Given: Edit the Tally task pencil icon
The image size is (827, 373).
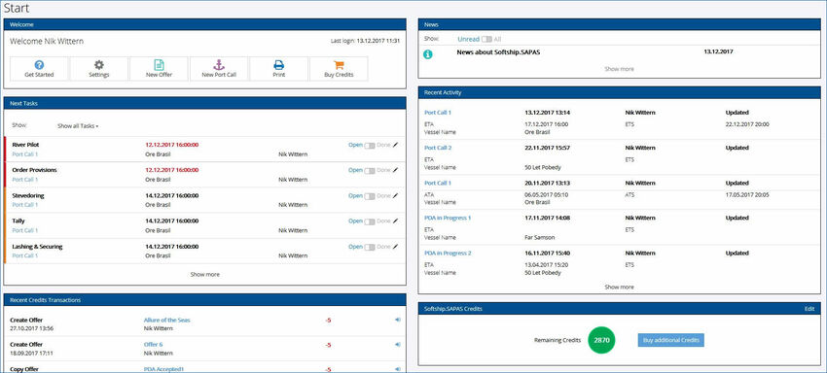Looking at the screenshot, I should (x=396, y=221).
